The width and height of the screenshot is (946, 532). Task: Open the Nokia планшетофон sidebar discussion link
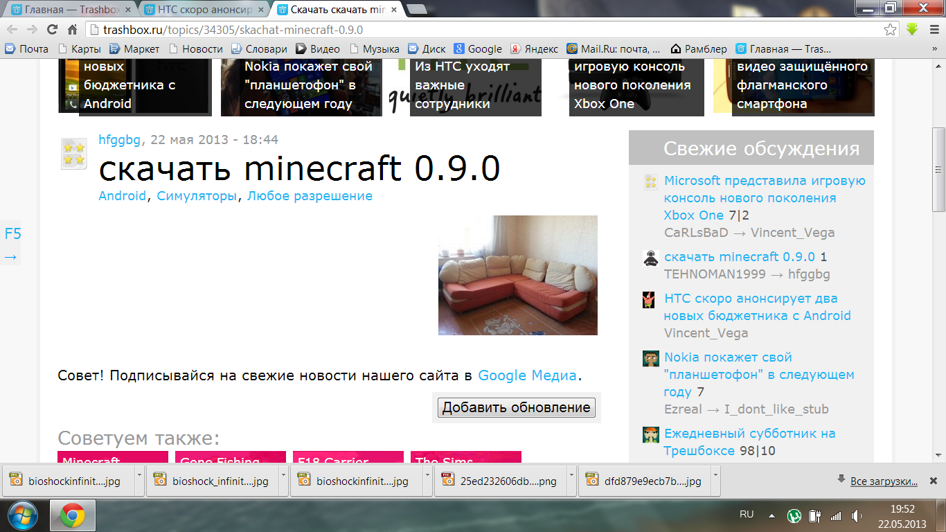tap(759, 375)
